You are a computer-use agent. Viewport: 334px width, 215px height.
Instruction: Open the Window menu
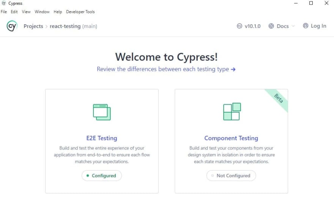coord(42,12)
